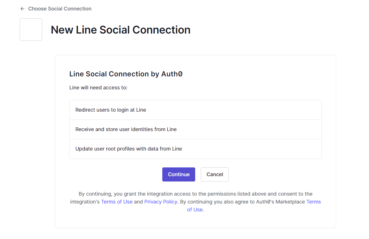Screen dimensions: 369x239
Task: Select the Redirect users to login permission row
Action: click(195, 110)
